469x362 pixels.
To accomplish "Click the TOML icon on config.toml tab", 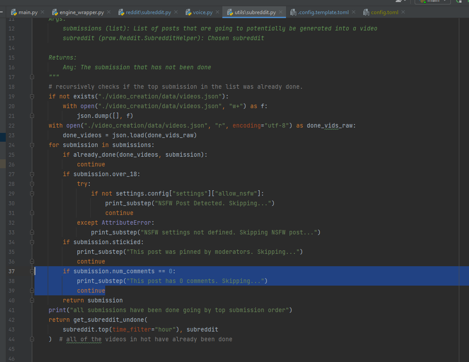I will pyautogui.click(x=366, y=12).
